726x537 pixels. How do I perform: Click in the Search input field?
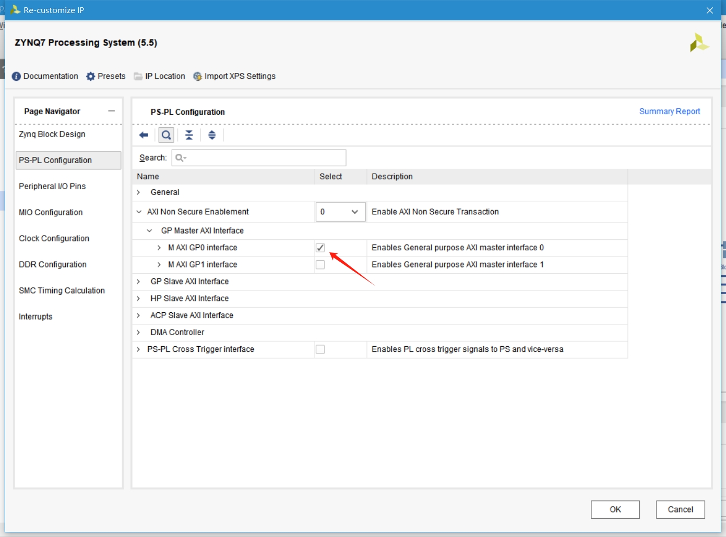259,158
